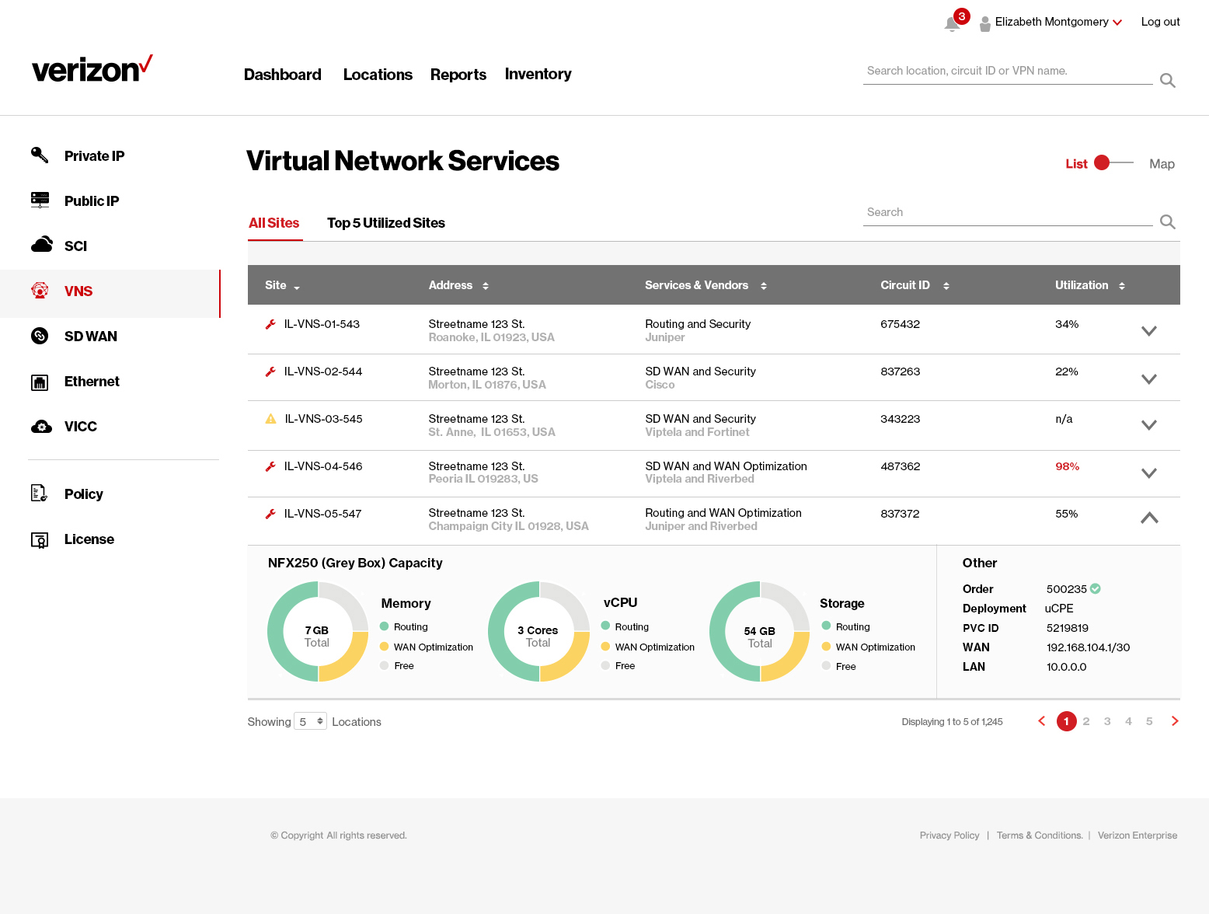Change the Showing locations count stepper
The height and width of the screenshot is (914, 1209).
310,721
